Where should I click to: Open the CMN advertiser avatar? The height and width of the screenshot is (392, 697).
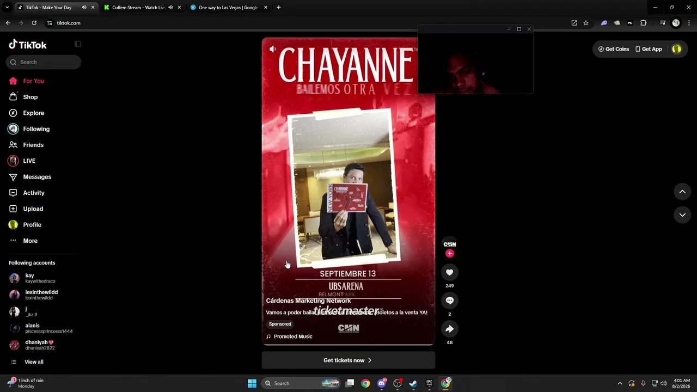pyautogui.click(x=449, y=244)
